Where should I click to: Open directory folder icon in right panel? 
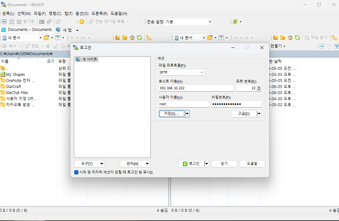pyautogui.click(x=210, y=38)
